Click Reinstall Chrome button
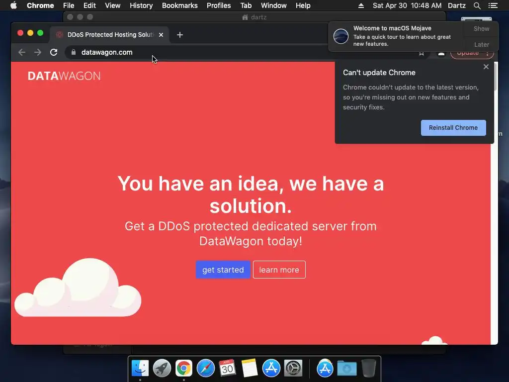 pyautogui.click(x=453, y=128)
